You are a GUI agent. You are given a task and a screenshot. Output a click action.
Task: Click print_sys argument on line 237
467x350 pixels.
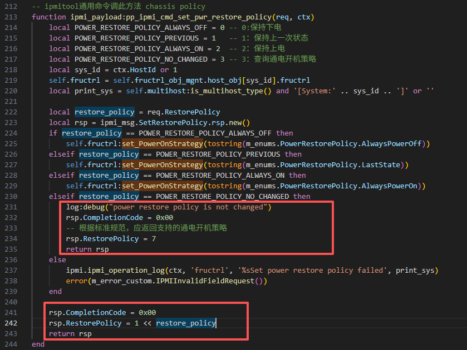(x=415, y=271)
